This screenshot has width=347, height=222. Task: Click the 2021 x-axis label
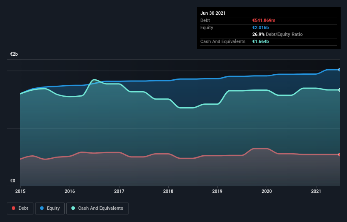(x=316, y=191)
